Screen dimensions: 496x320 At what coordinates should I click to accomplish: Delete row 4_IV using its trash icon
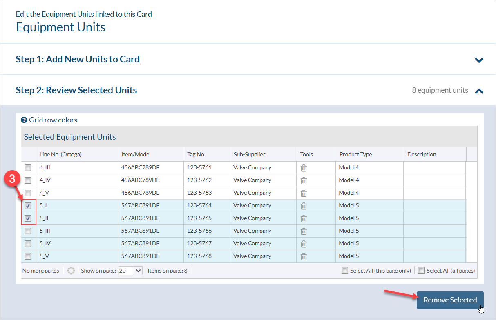[304, 180]
